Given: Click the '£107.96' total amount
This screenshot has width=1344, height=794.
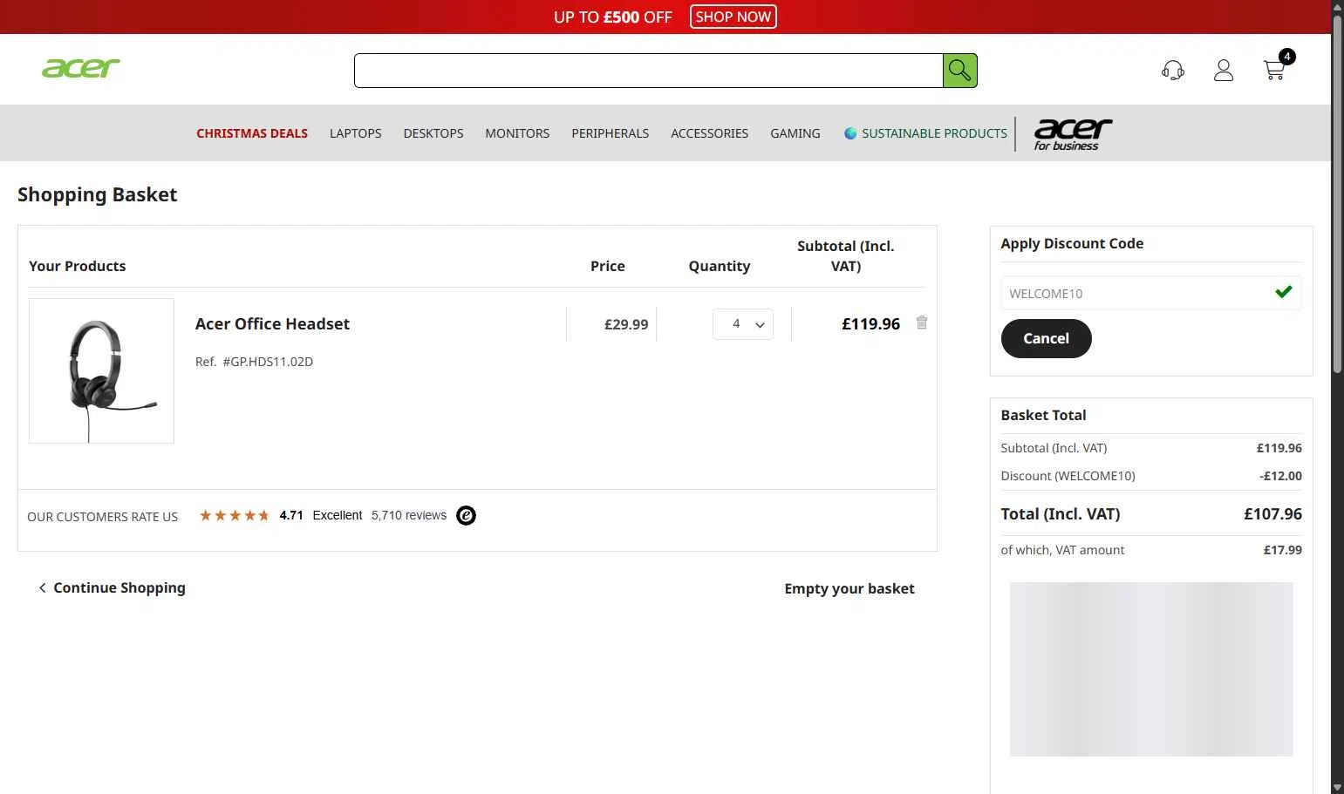Looking at the screenshot, I should click(1272, 514).
